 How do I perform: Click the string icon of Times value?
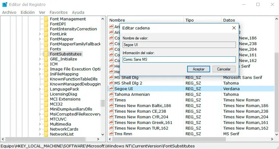tap(111, 100)
